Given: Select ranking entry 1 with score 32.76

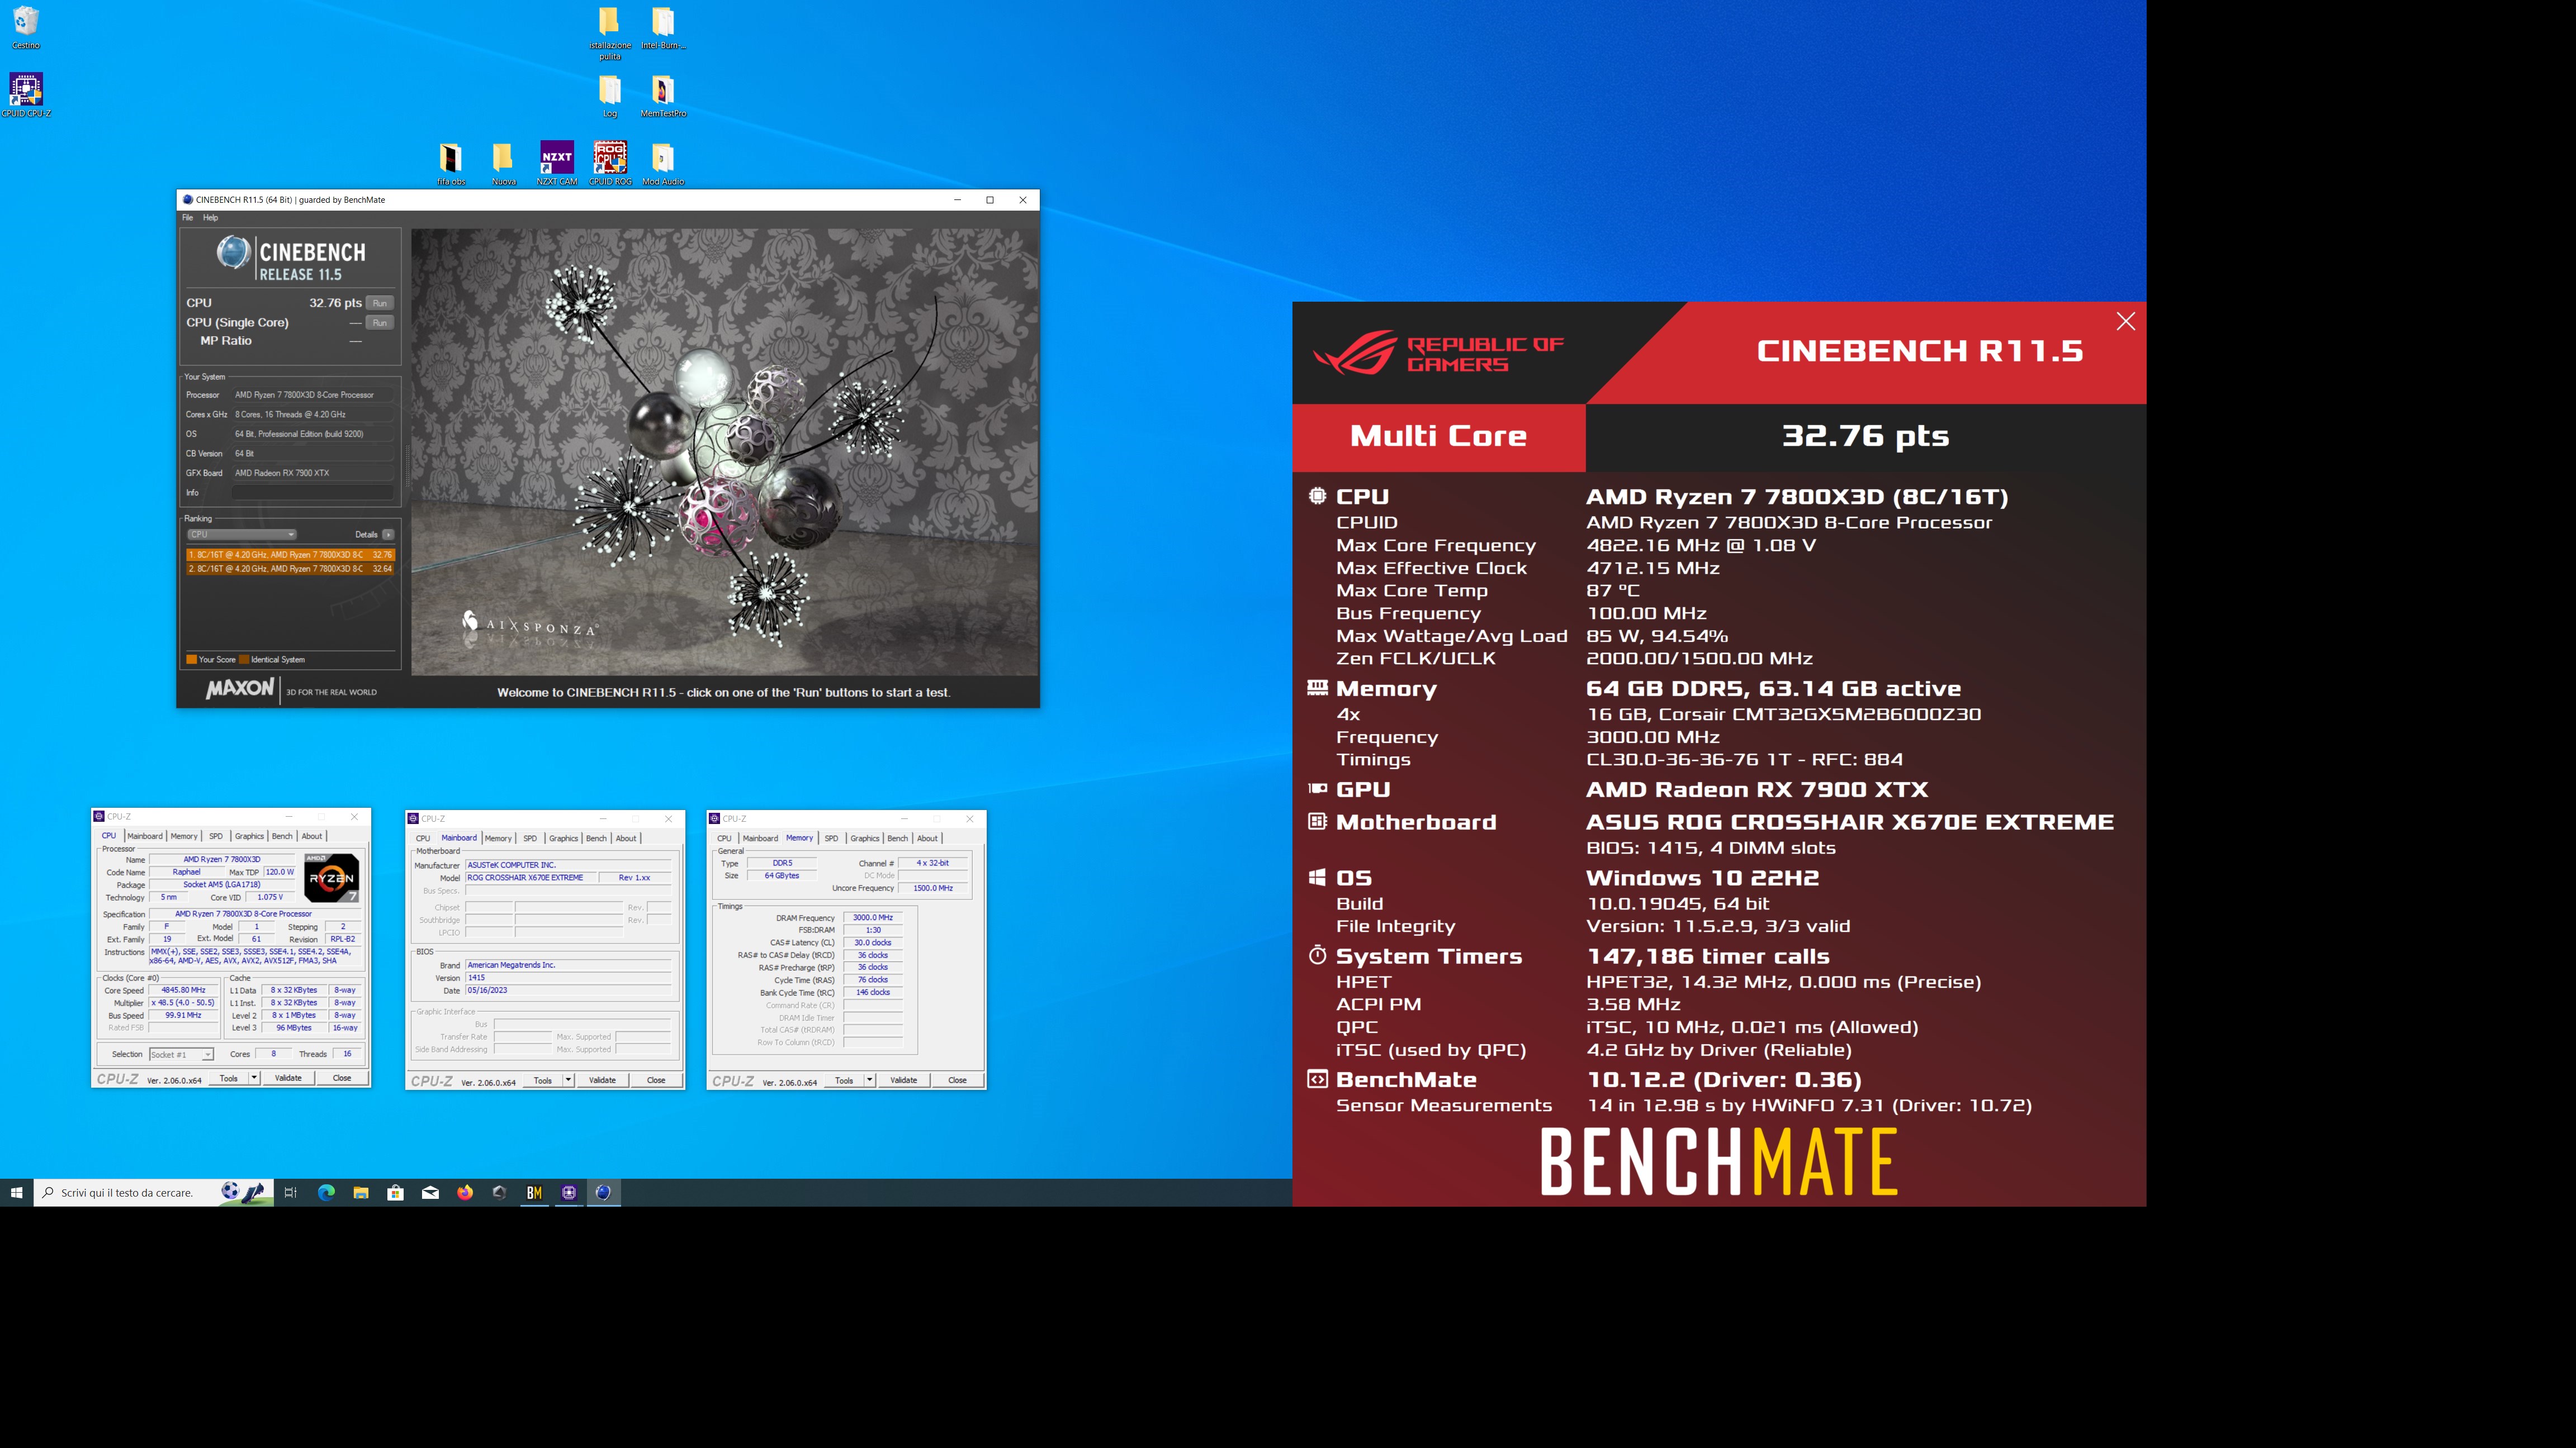Looking at the screenshot, I should pos(290,555).
